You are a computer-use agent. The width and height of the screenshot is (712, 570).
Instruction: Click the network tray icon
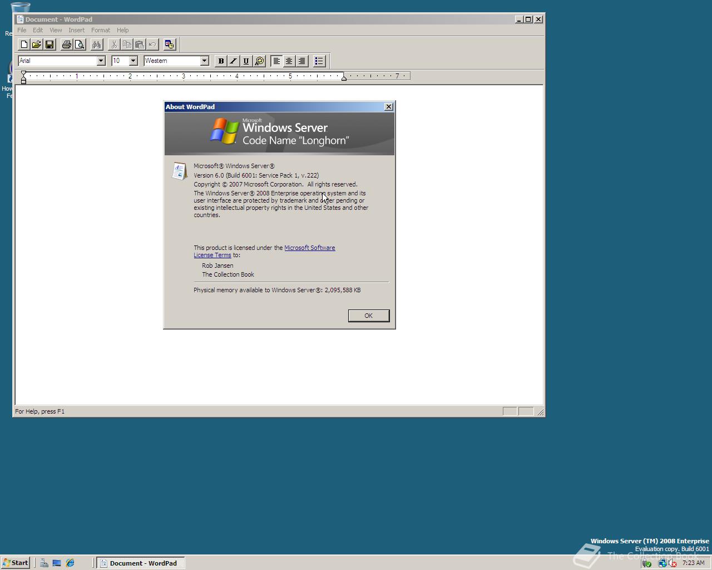662,563
